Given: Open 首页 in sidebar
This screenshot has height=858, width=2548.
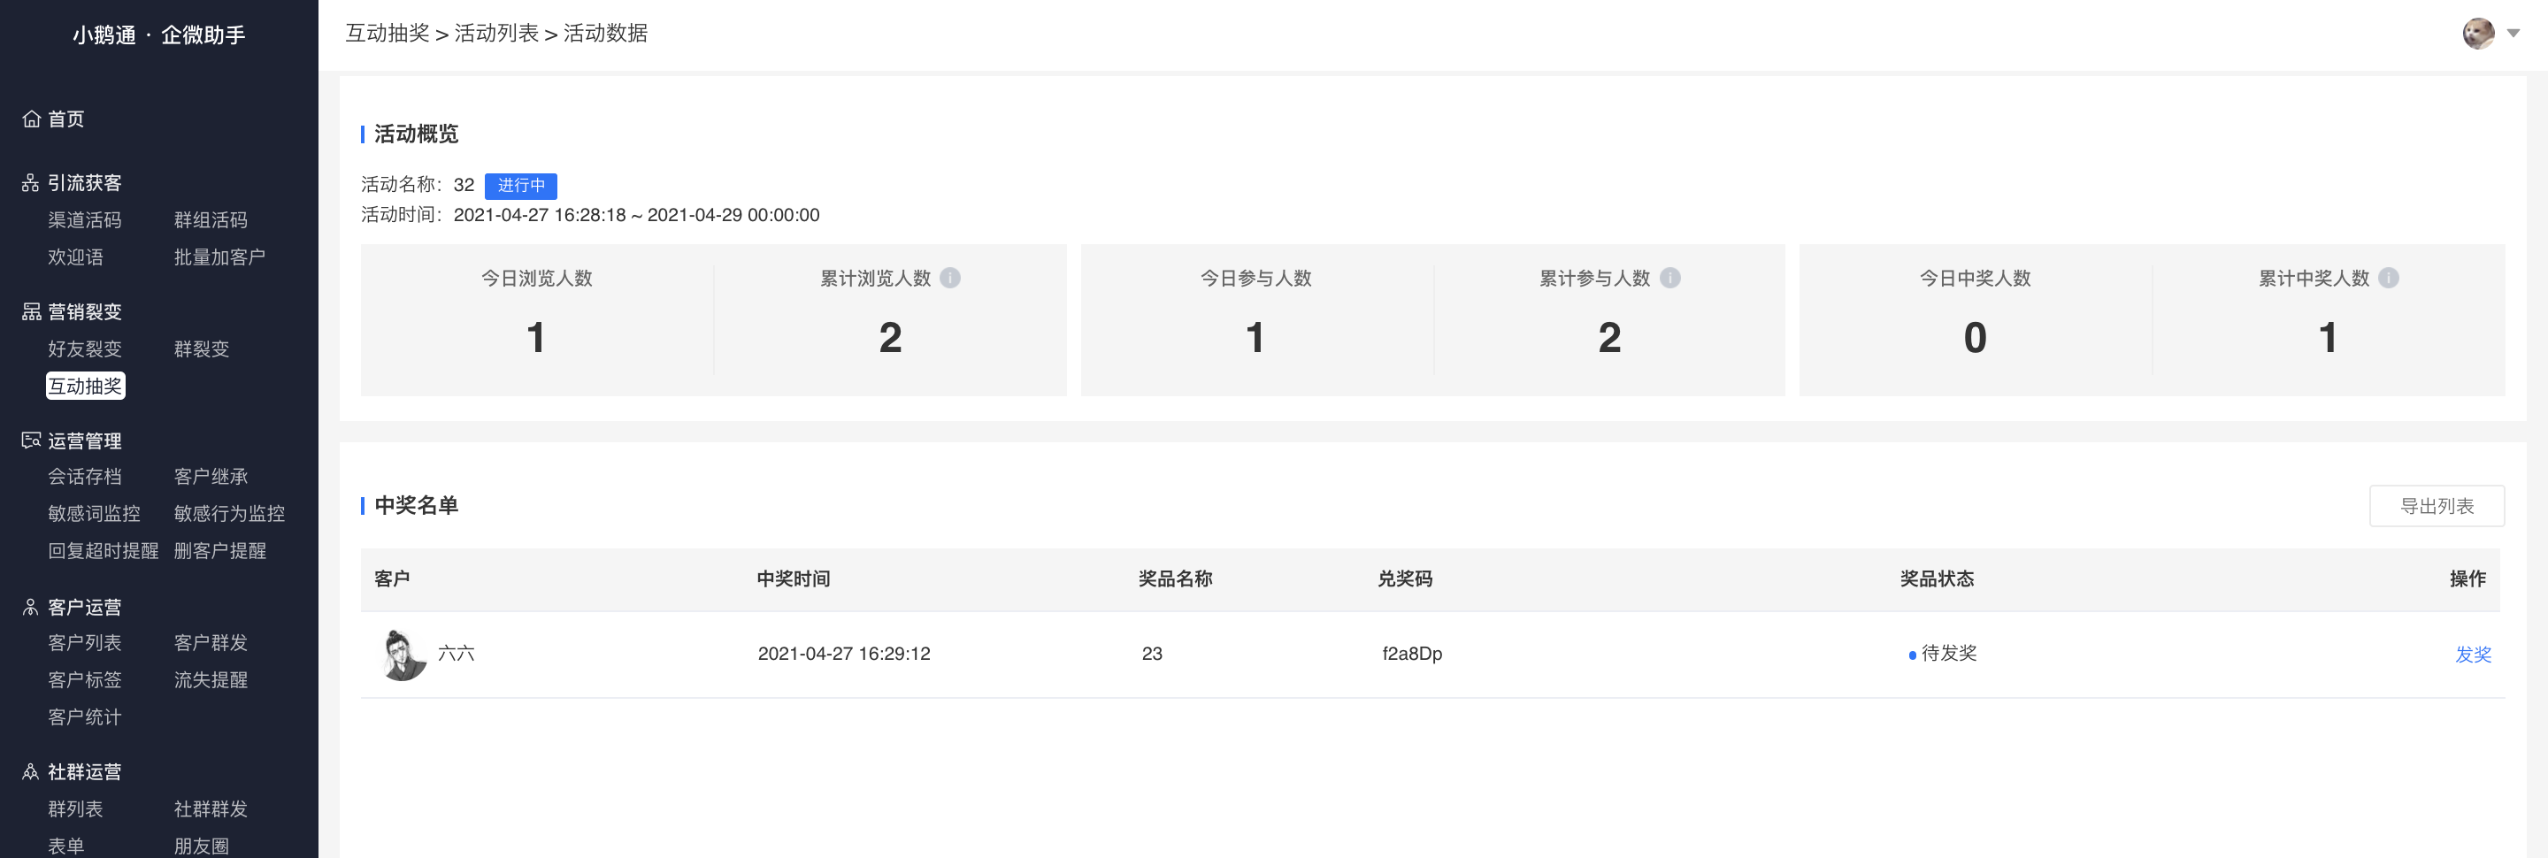Looking at the screenshot, I should pos(66,119).
